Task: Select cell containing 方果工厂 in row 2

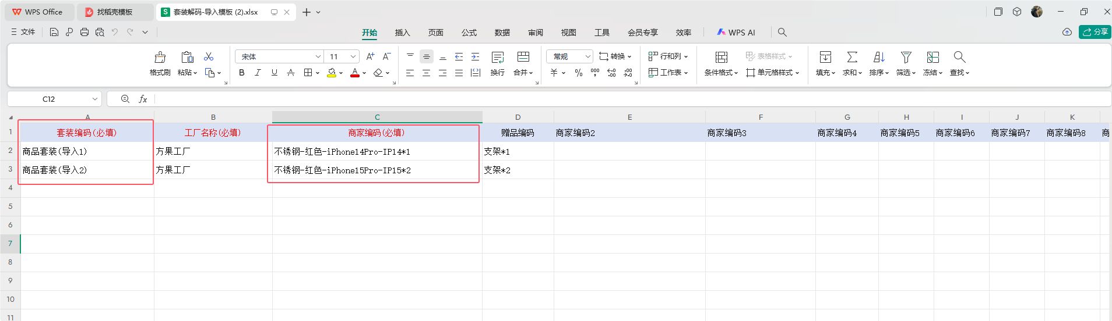Action: (213, 151)
